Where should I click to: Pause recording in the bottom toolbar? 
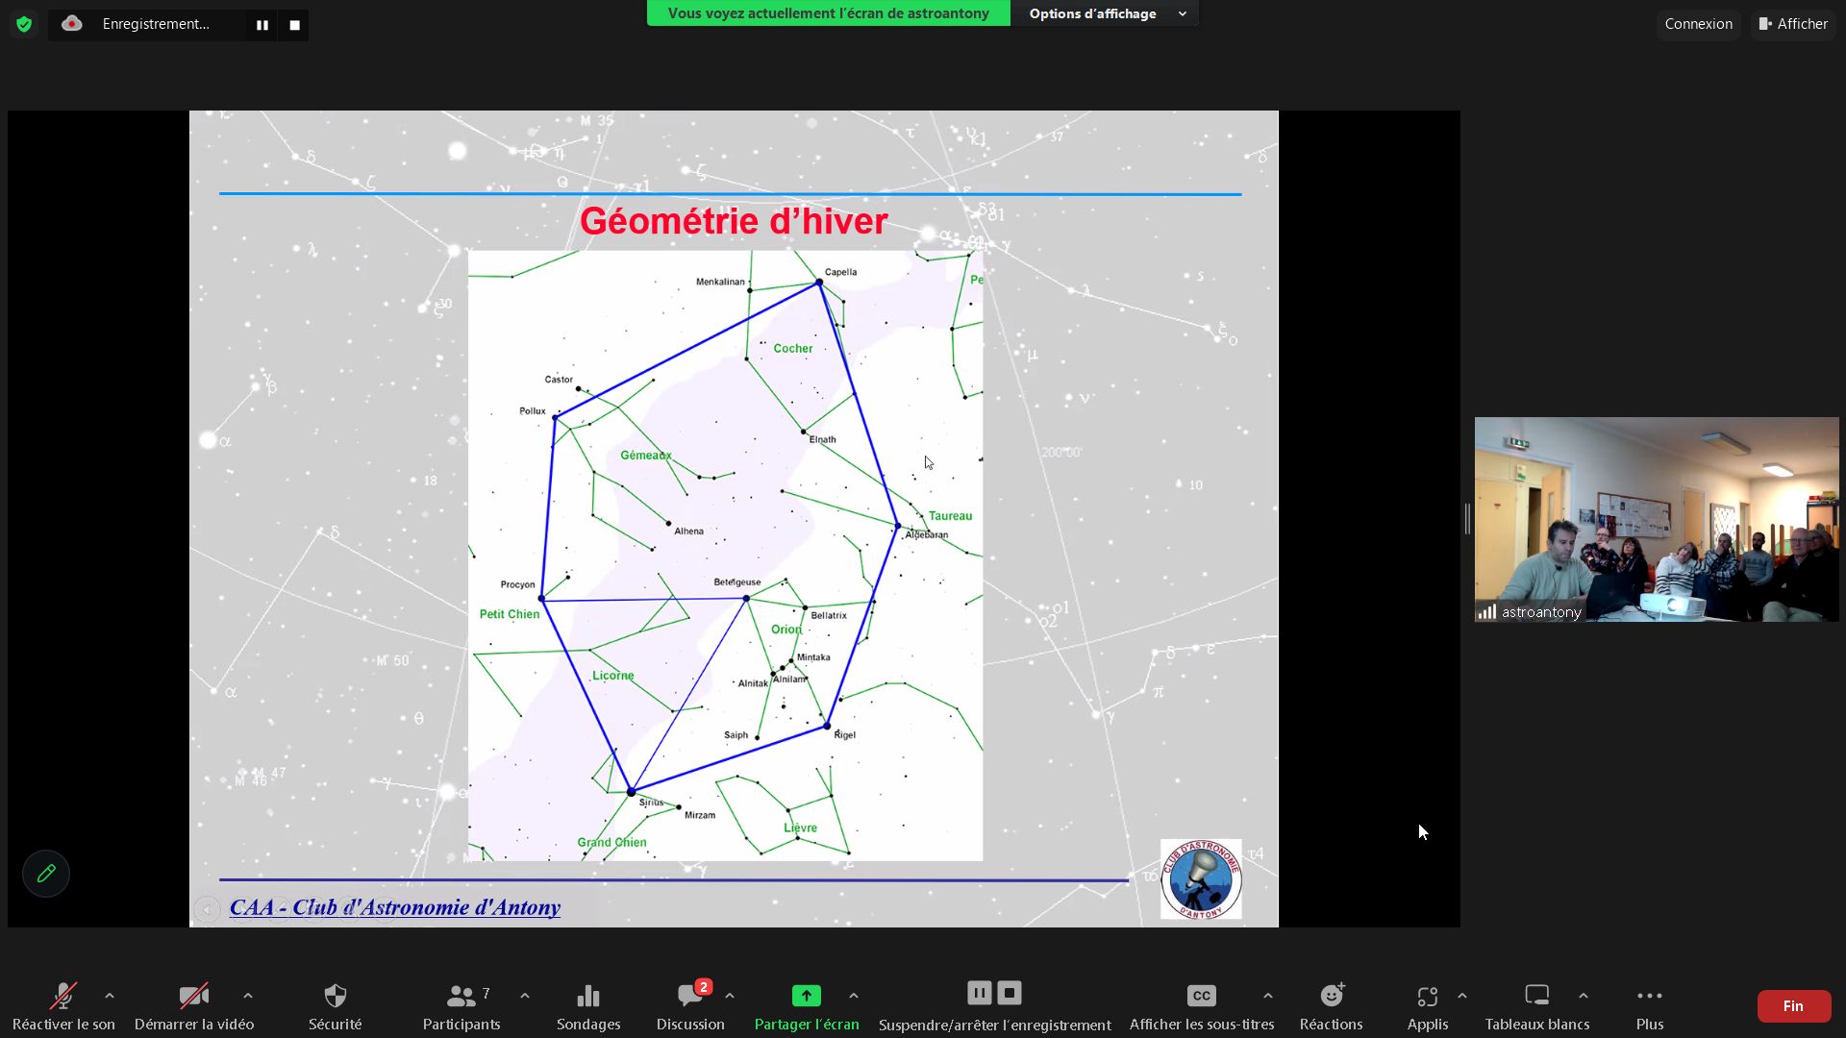(x=979, y=993)
